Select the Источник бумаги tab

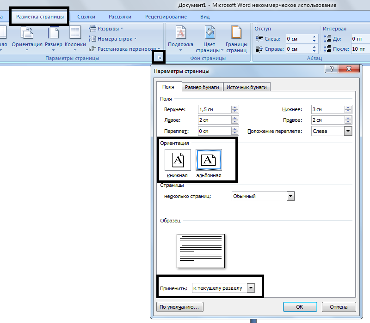point(247,87)
